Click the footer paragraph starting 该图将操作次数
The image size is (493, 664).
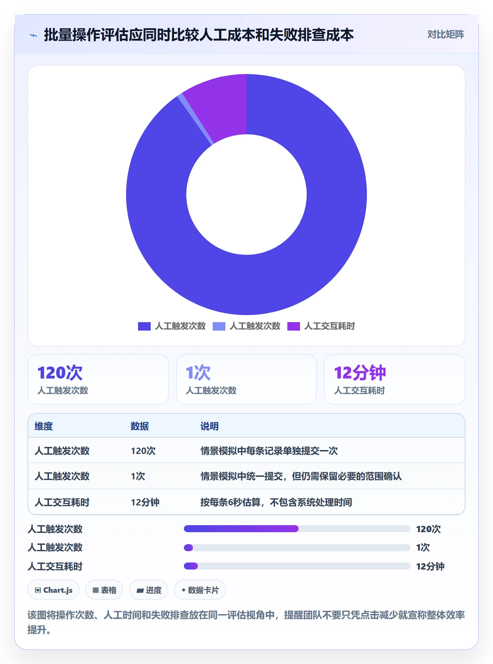tap(246, 622)
